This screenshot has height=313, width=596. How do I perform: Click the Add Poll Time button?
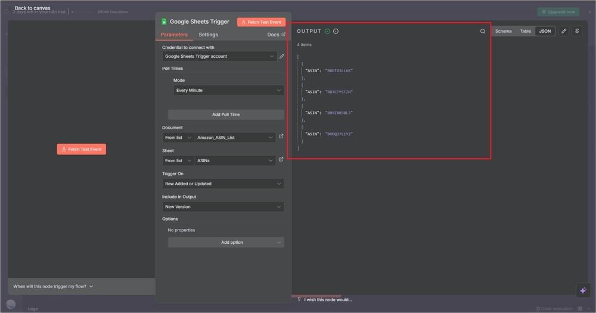(x=226, y=114)
